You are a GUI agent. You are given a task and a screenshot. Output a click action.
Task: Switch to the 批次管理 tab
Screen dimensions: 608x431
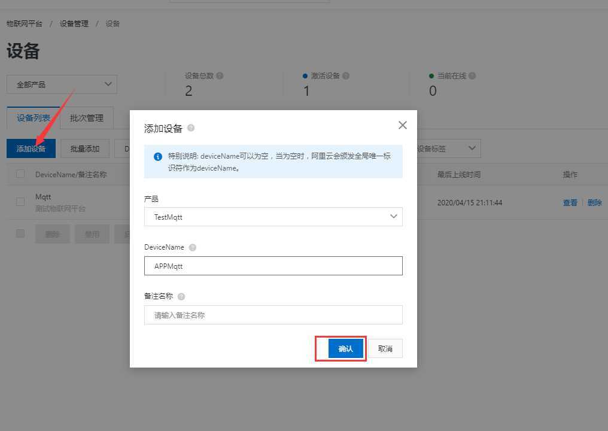(86, 118)
